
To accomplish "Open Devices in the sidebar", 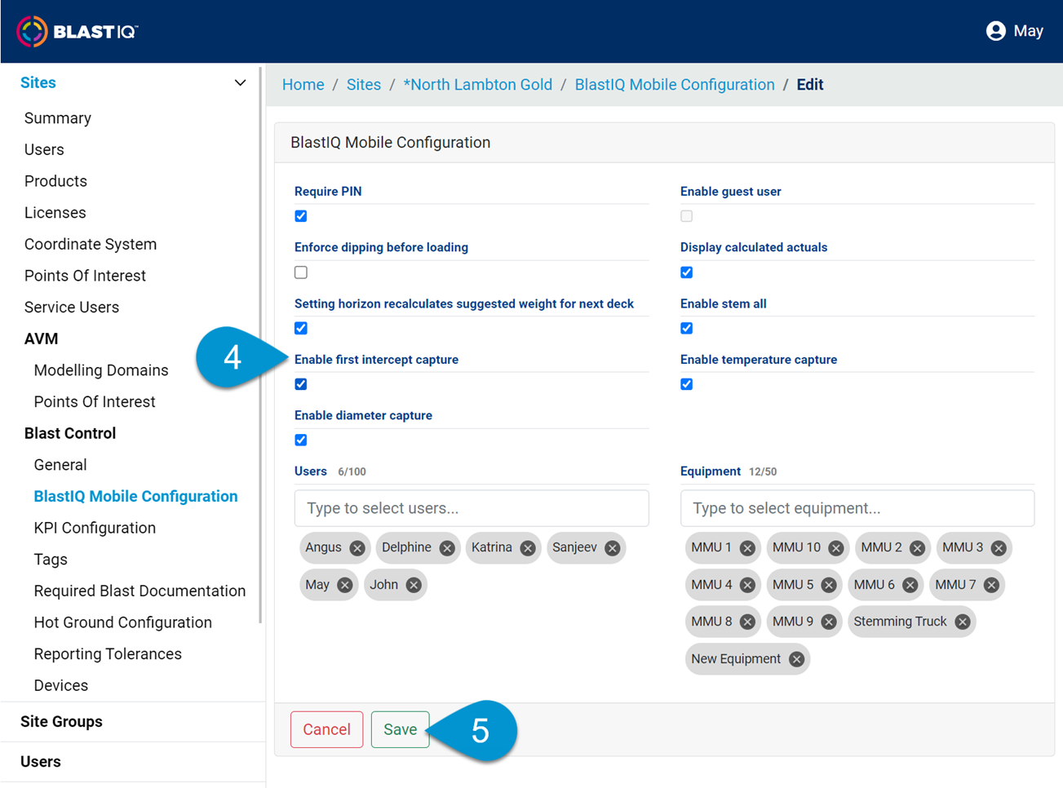I will click(x=61, y=686).
